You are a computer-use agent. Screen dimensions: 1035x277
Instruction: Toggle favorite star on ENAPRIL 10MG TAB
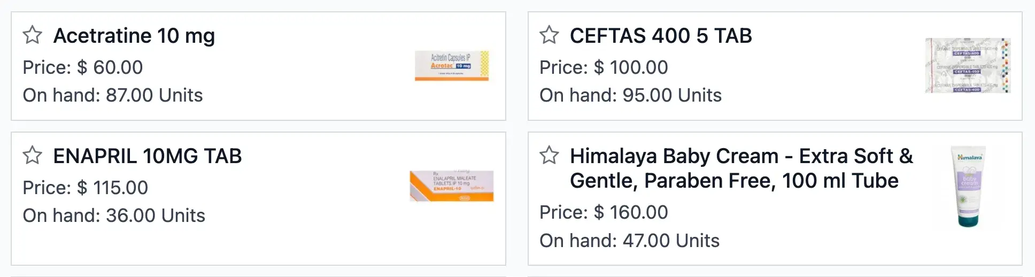click(x=33, y=156)
